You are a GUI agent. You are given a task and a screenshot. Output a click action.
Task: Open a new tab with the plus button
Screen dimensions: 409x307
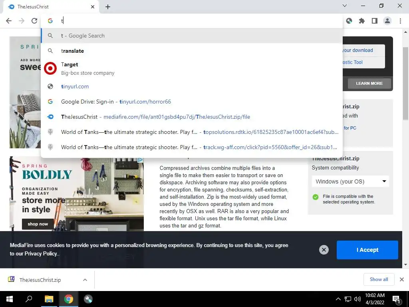pos(108,7)
